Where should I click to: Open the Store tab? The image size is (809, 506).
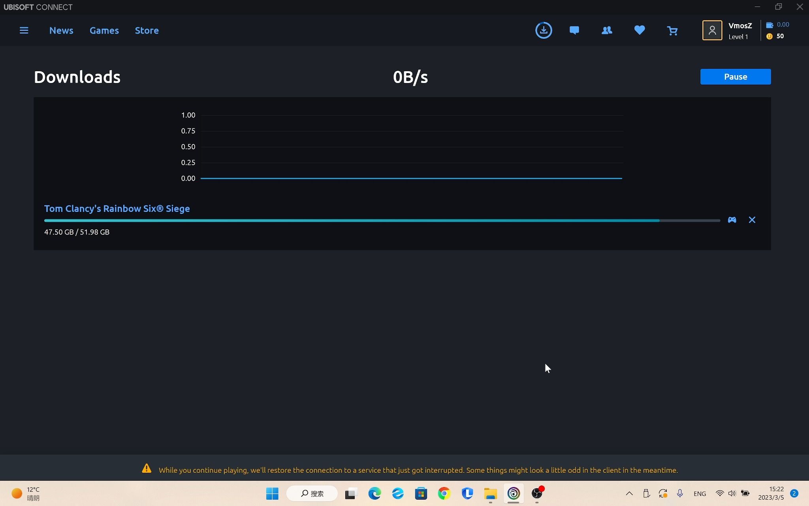tap(147, 30)
